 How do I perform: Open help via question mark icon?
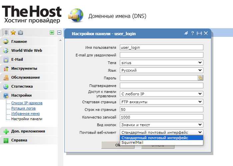[193, 33]
